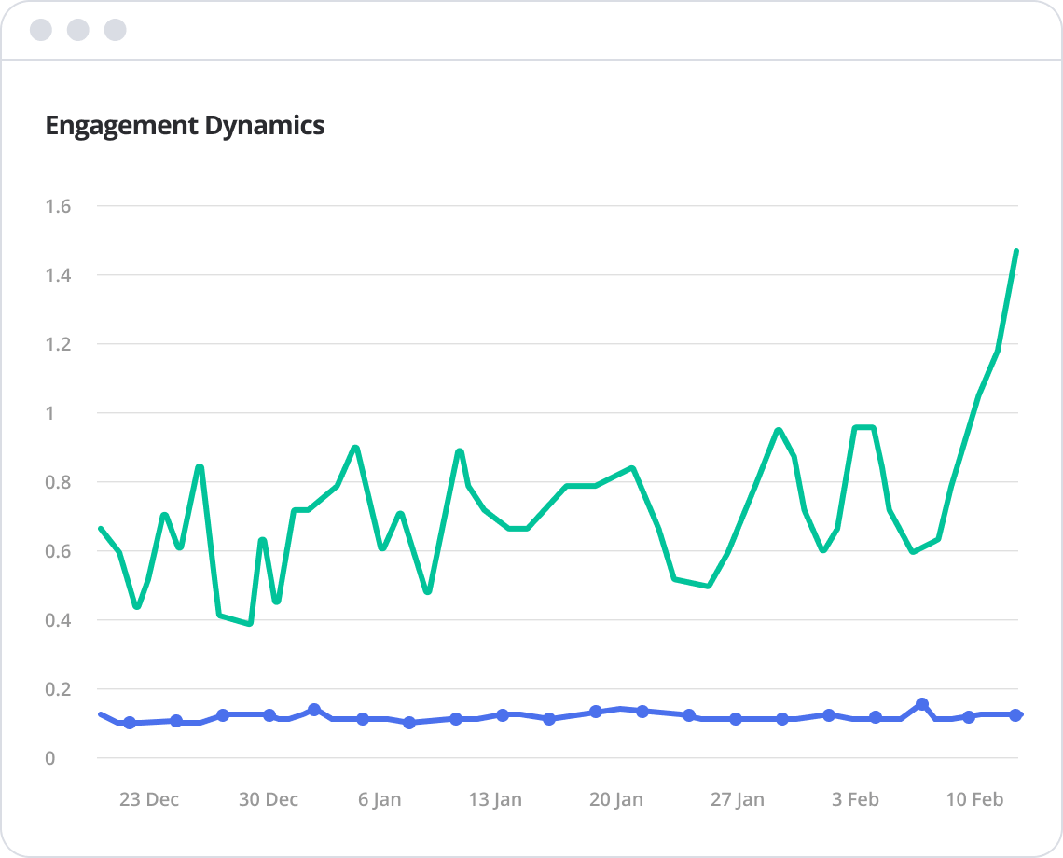Click the 13 Jan axis label
Image resolution: width=1063 pixels, height=858 pixels.
[x=496, y=799]
